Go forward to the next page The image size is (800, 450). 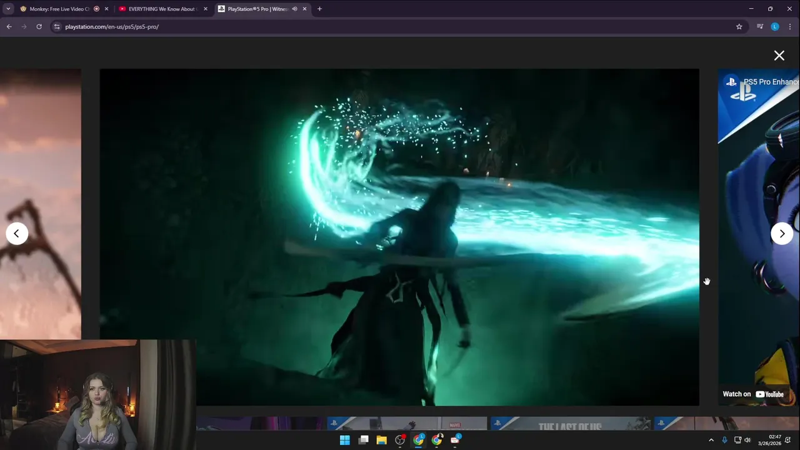[x=24, y=27]
